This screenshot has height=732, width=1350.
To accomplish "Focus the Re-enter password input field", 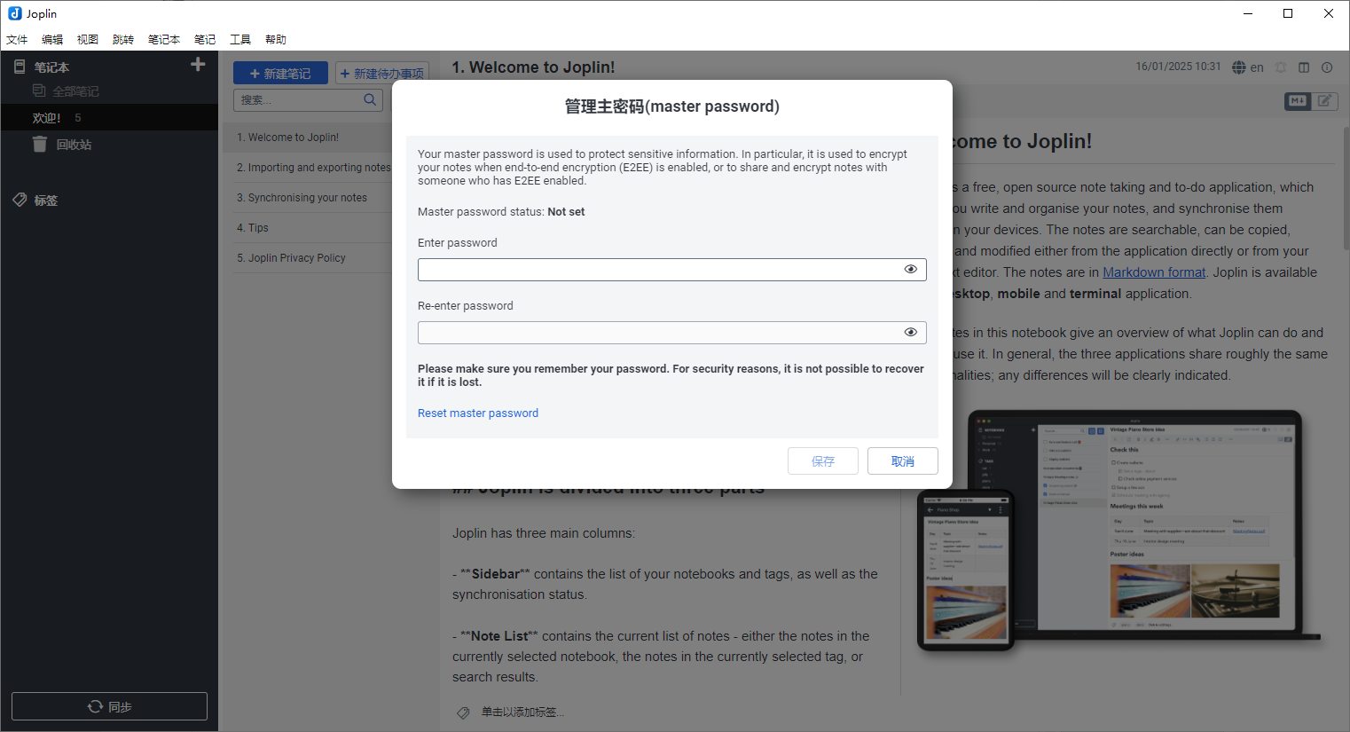I will coord(671,333).
